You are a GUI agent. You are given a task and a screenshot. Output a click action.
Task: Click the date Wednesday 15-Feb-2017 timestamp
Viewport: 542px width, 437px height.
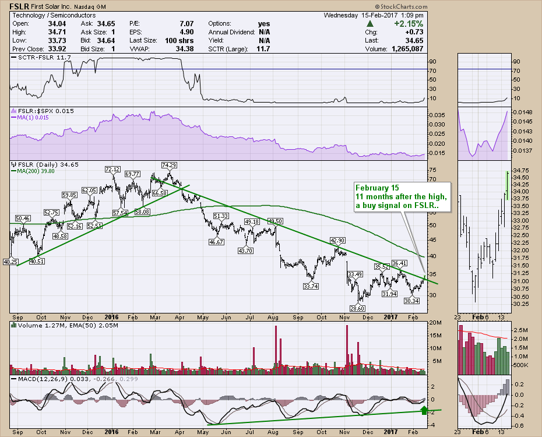click(x=374, y=16)
